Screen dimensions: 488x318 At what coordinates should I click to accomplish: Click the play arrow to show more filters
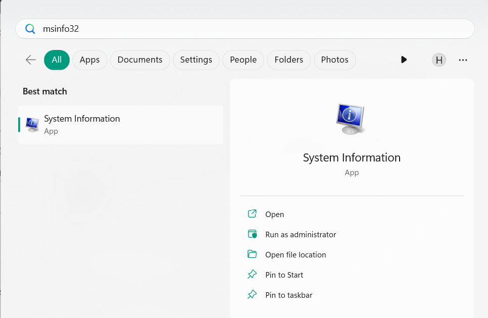[404, 60]
